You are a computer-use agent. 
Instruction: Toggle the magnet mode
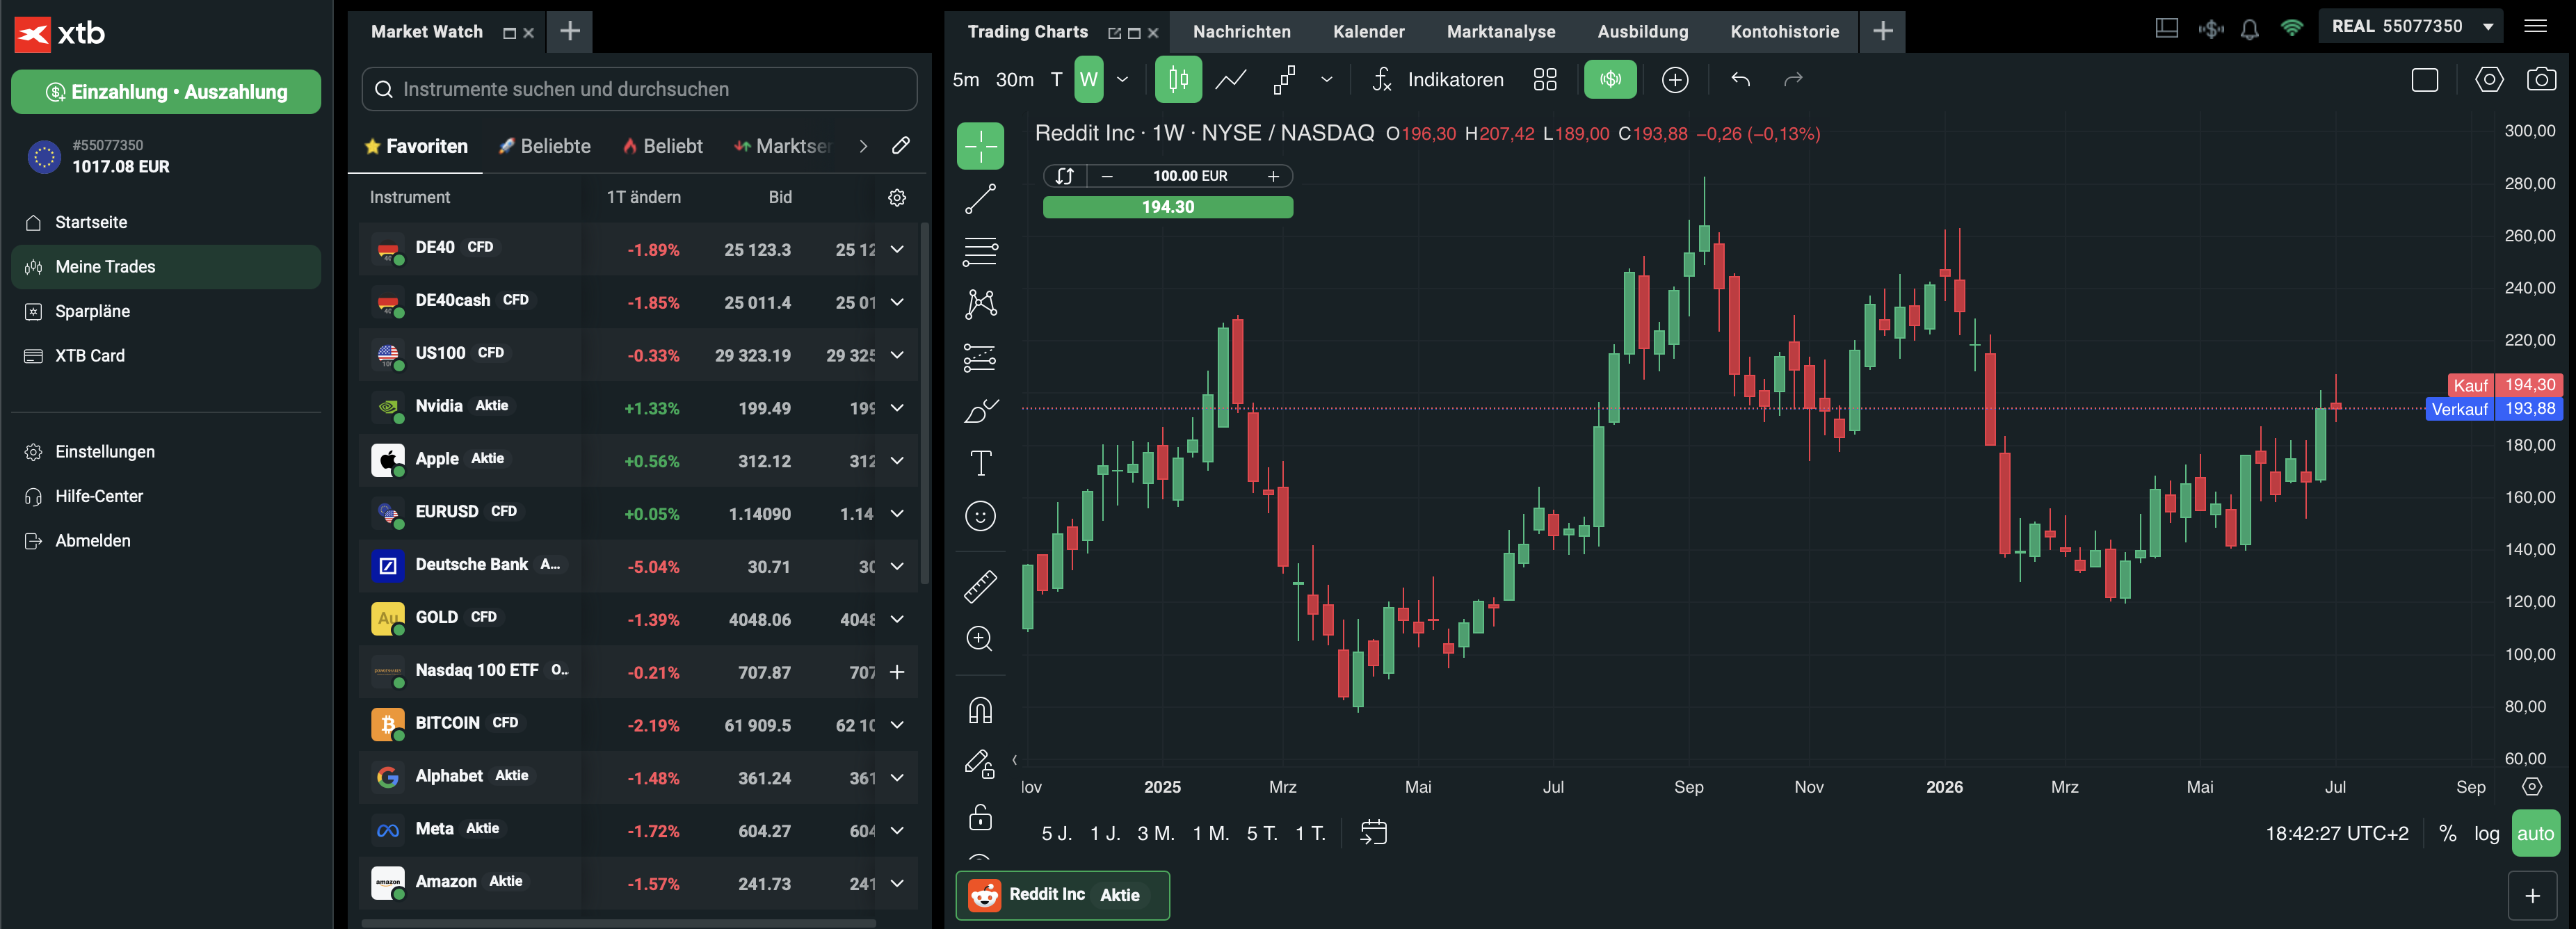(980, 711)
